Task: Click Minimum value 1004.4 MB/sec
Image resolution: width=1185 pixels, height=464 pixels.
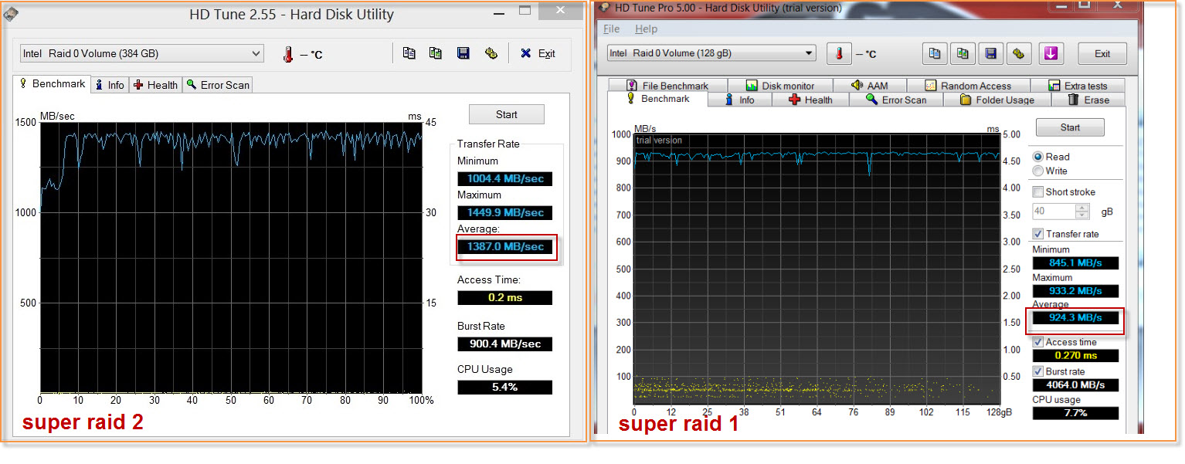Action: pos(505,178)
